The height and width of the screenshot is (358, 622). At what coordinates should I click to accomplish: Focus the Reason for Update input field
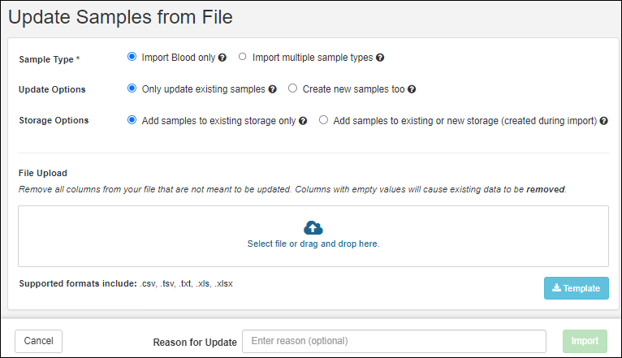click(x=394, y=341)
